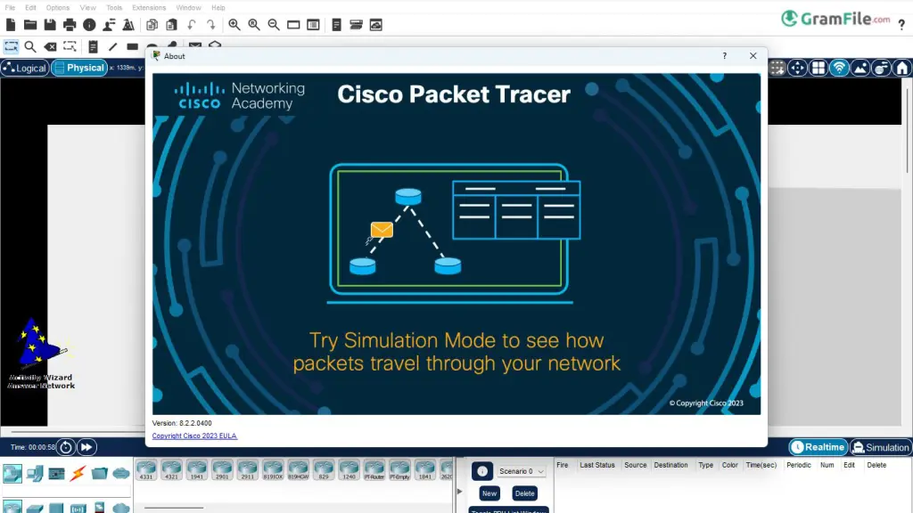Open the Scenario 0 dropdown
Viewport: 913px width, 513px height.
522,471
